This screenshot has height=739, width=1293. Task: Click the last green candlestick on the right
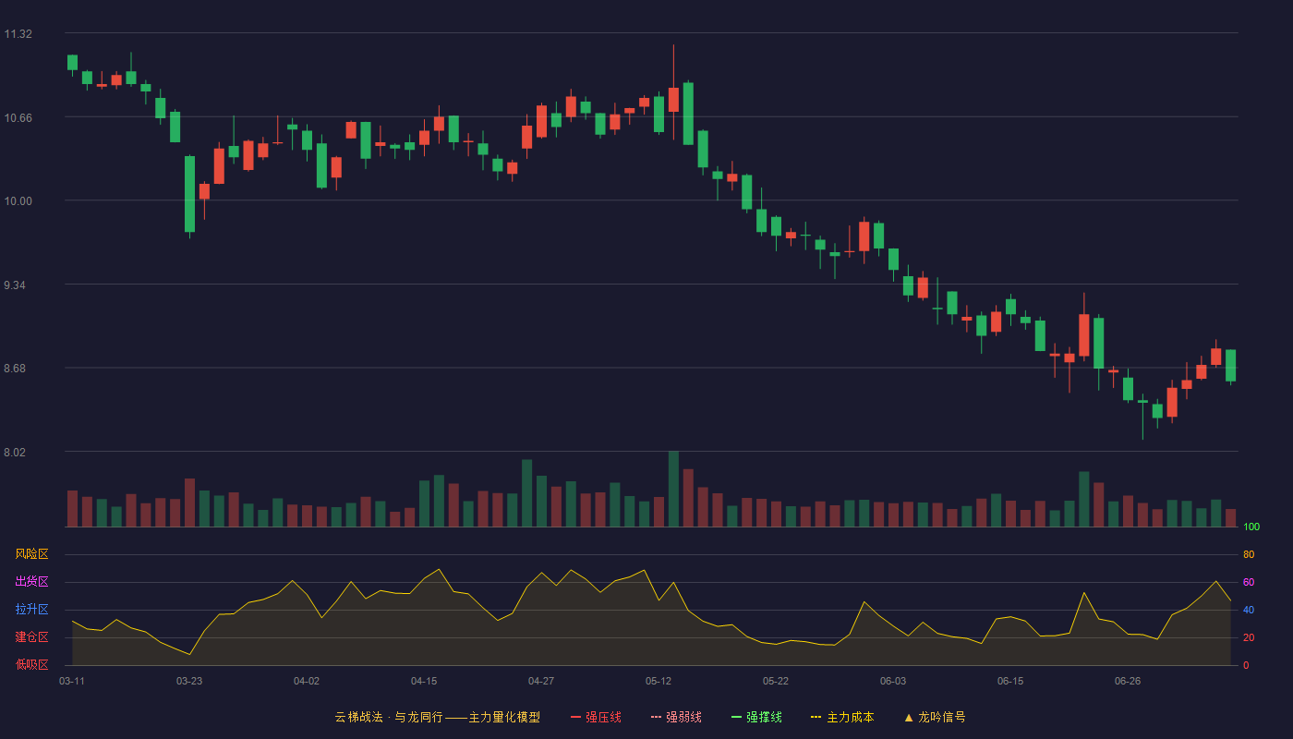pos(1230,366)
